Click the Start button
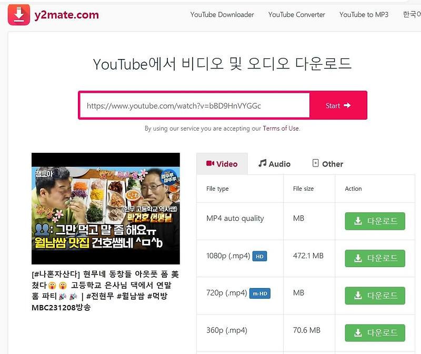421x354 pixels. coord(337,106)
